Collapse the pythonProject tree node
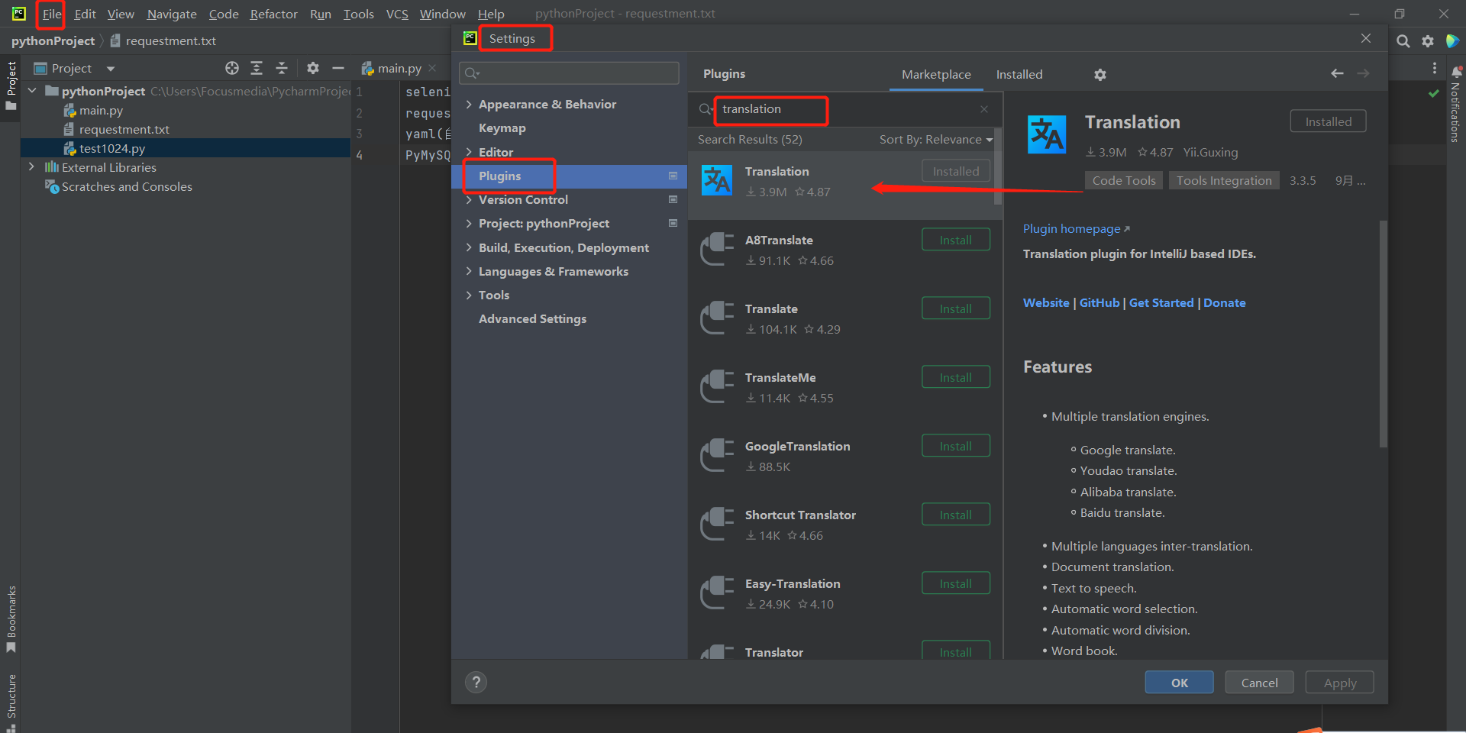This screenshot has width=1466, height=733. click(32, 91)
